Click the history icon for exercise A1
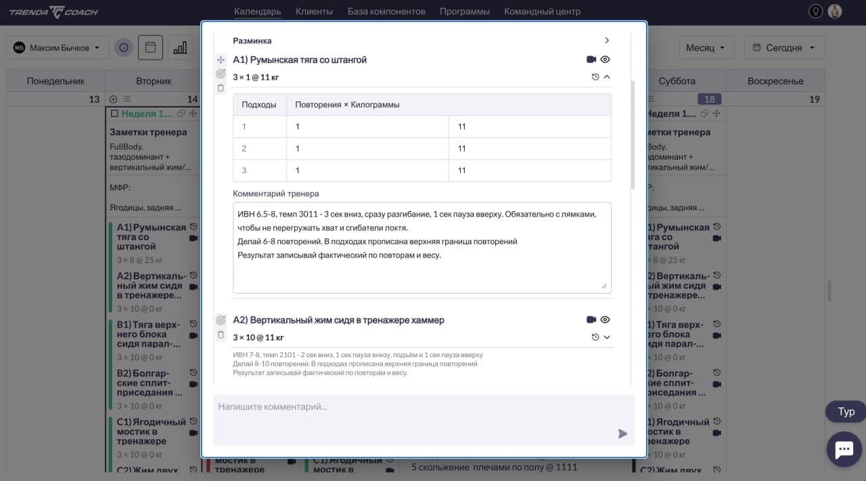This screenshot has height=481, width=866. coord(595,77)
